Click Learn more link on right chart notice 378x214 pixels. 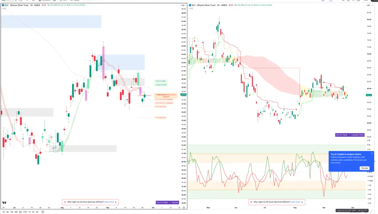[x=295, y=202]
